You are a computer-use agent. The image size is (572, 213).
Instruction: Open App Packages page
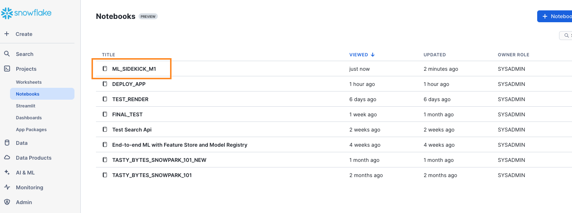pos(31,130)
